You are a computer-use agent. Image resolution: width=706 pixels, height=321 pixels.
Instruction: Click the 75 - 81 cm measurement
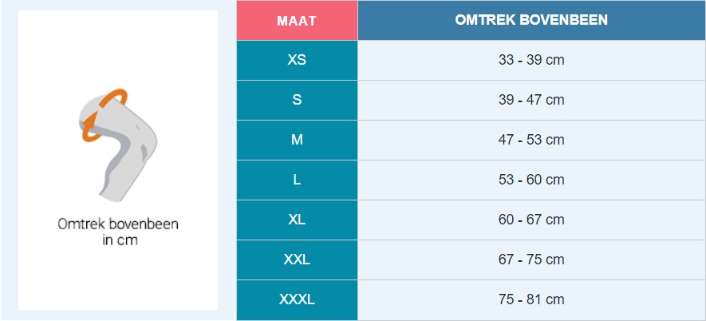point(531,300)
